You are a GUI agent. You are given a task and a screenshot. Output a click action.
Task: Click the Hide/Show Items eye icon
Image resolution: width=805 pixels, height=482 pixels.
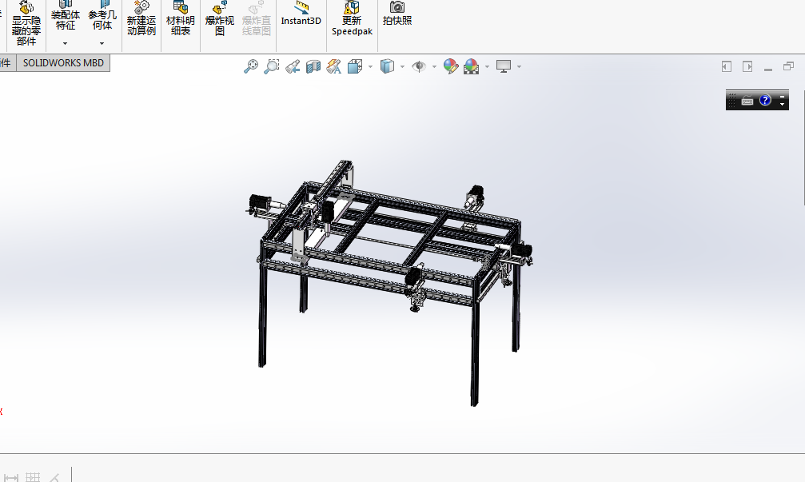(419, 66)
